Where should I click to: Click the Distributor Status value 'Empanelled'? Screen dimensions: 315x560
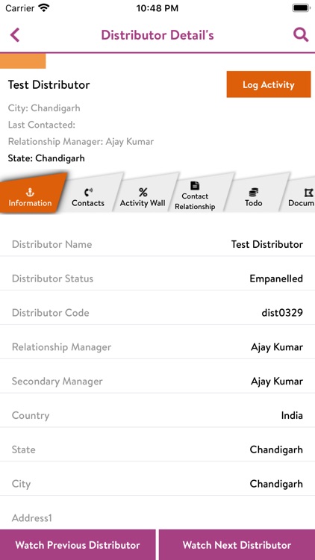click(x=276, y=279)
